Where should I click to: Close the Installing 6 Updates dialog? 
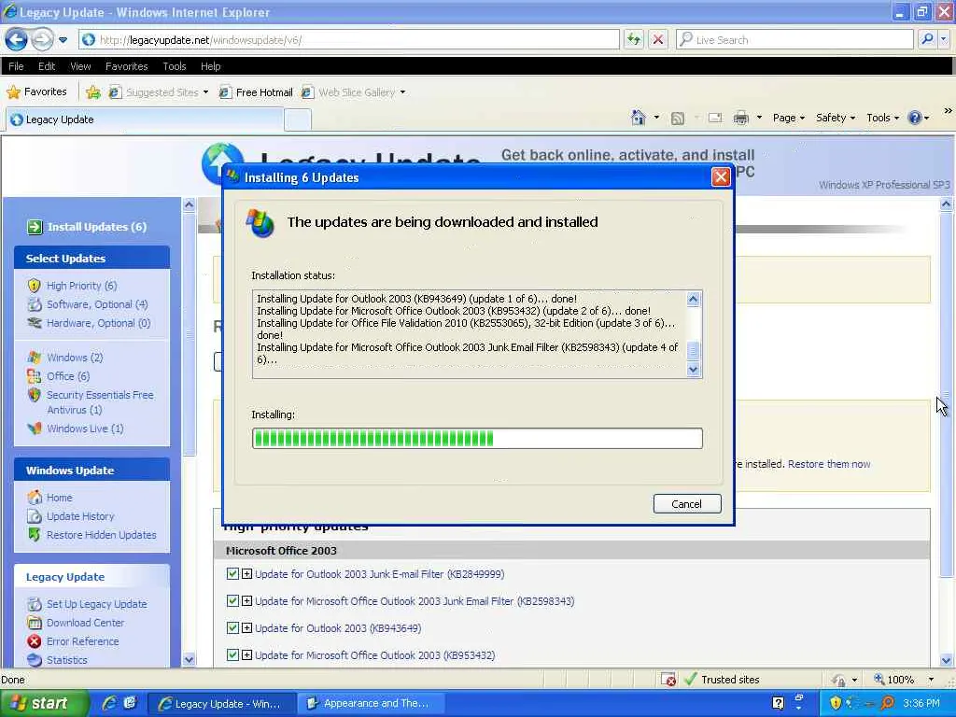721,176
